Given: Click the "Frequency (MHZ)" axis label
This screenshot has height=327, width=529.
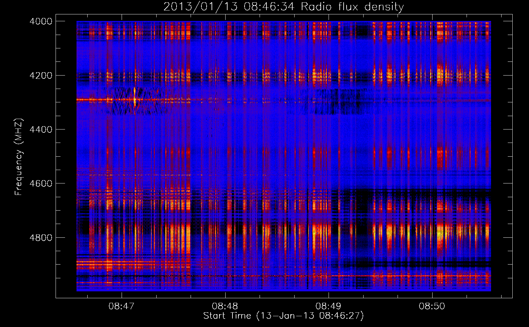Looking at the screenshot, I should (x=19, y=157).
